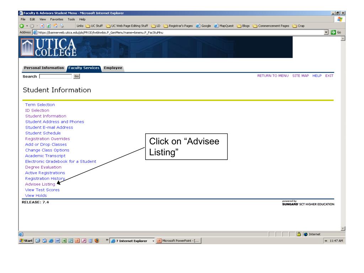The image size is (364, 273).
Task: Expand hidden quick launch icons chevron
Action: point(107,240)
